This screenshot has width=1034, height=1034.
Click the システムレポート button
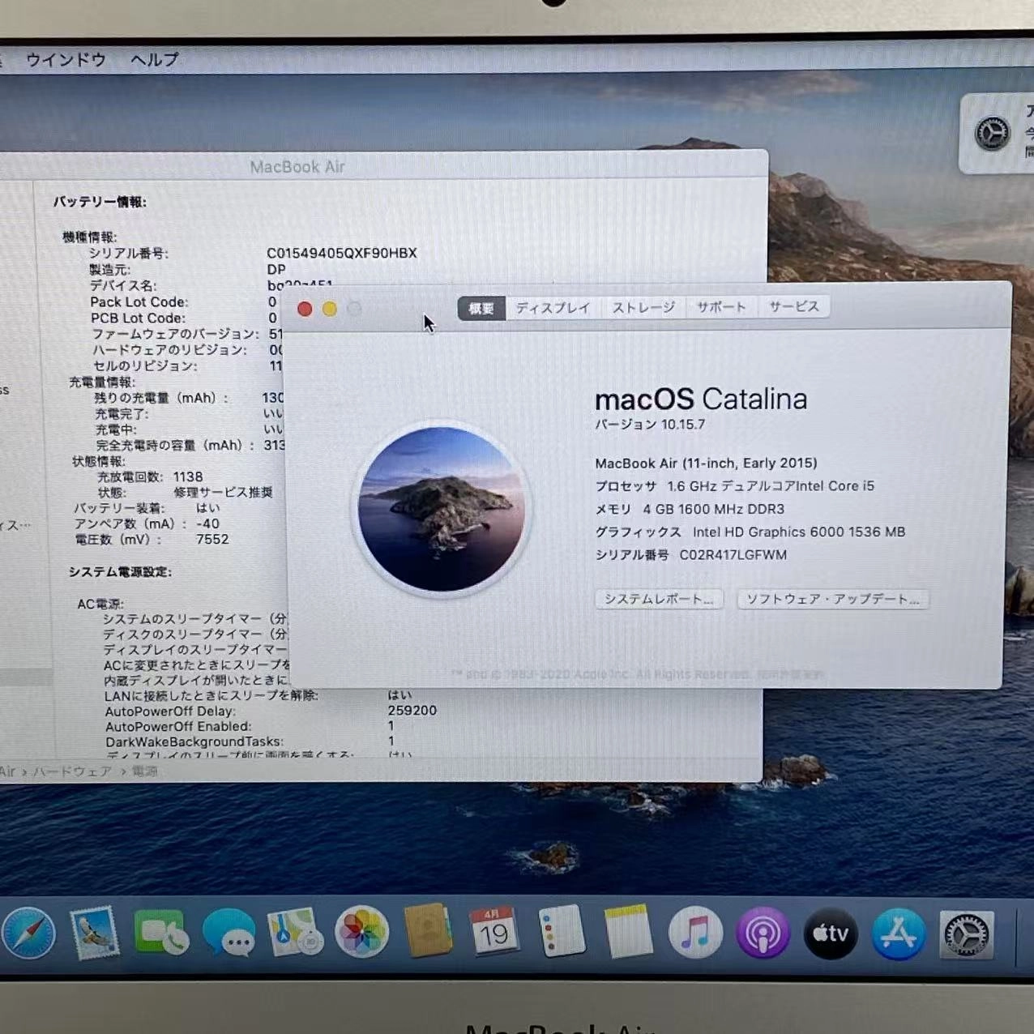click(x=658, y=599)
